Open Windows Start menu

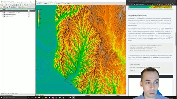[2, 98]
